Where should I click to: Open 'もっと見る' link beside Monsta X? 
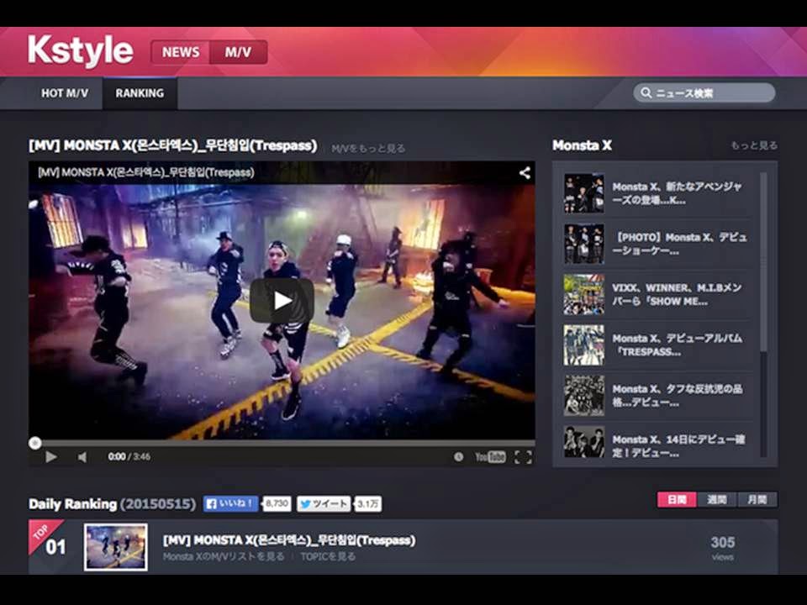point(754,145)
